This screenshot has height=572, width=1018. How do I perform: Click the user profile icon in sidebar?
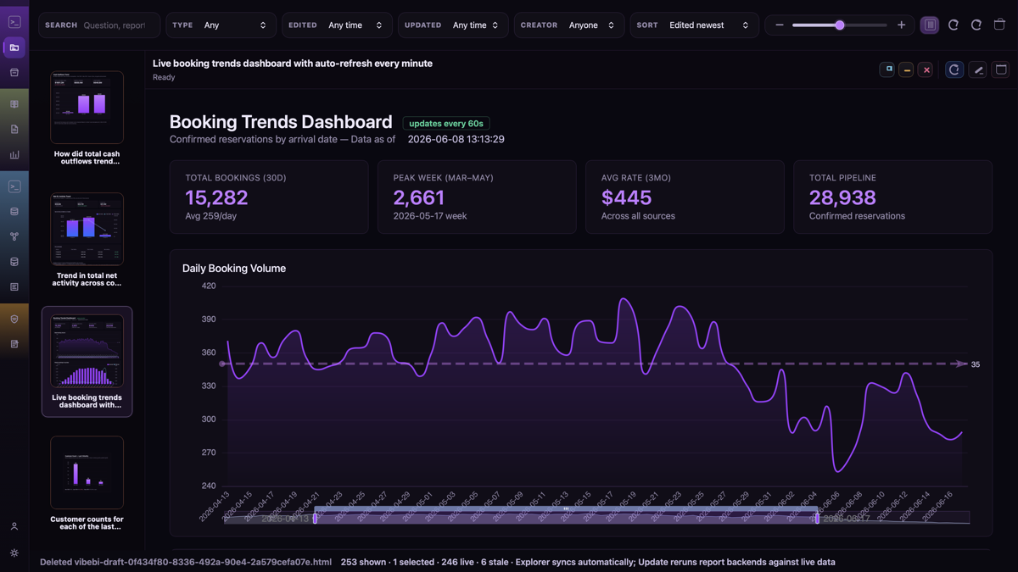pos(14,526)
